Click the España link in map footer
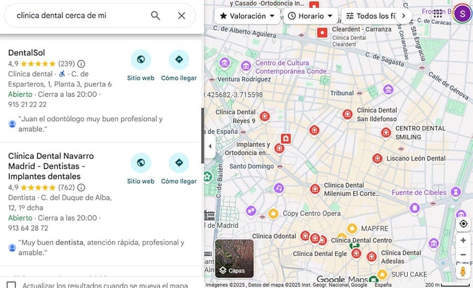The height and width of the screenshot is (288, 473). [383, 285]
